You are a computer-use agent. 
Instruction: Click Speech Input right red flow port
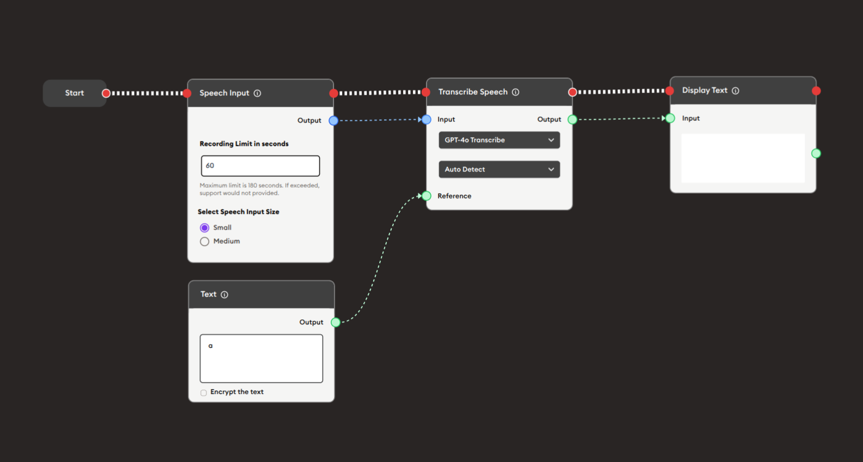pos(333,93)
